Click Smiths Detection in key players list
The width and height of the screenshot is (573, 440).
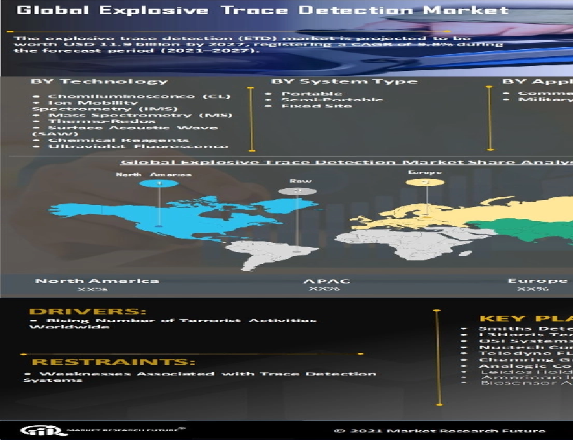click(x=524, y=328)
